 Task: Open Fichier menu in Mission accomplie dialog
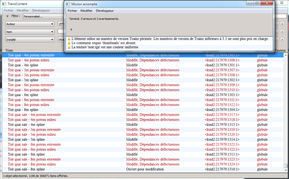click(x=72, y=11)
